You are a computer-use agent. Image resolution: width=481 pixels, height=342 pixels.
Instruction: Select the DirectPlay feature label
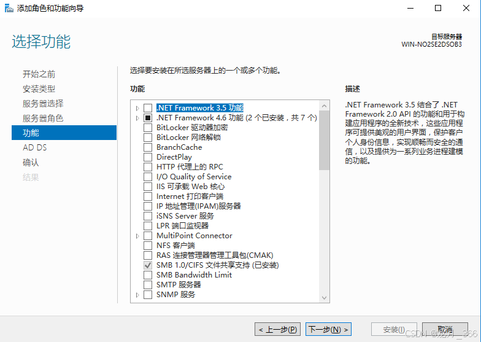pos(174,157)
